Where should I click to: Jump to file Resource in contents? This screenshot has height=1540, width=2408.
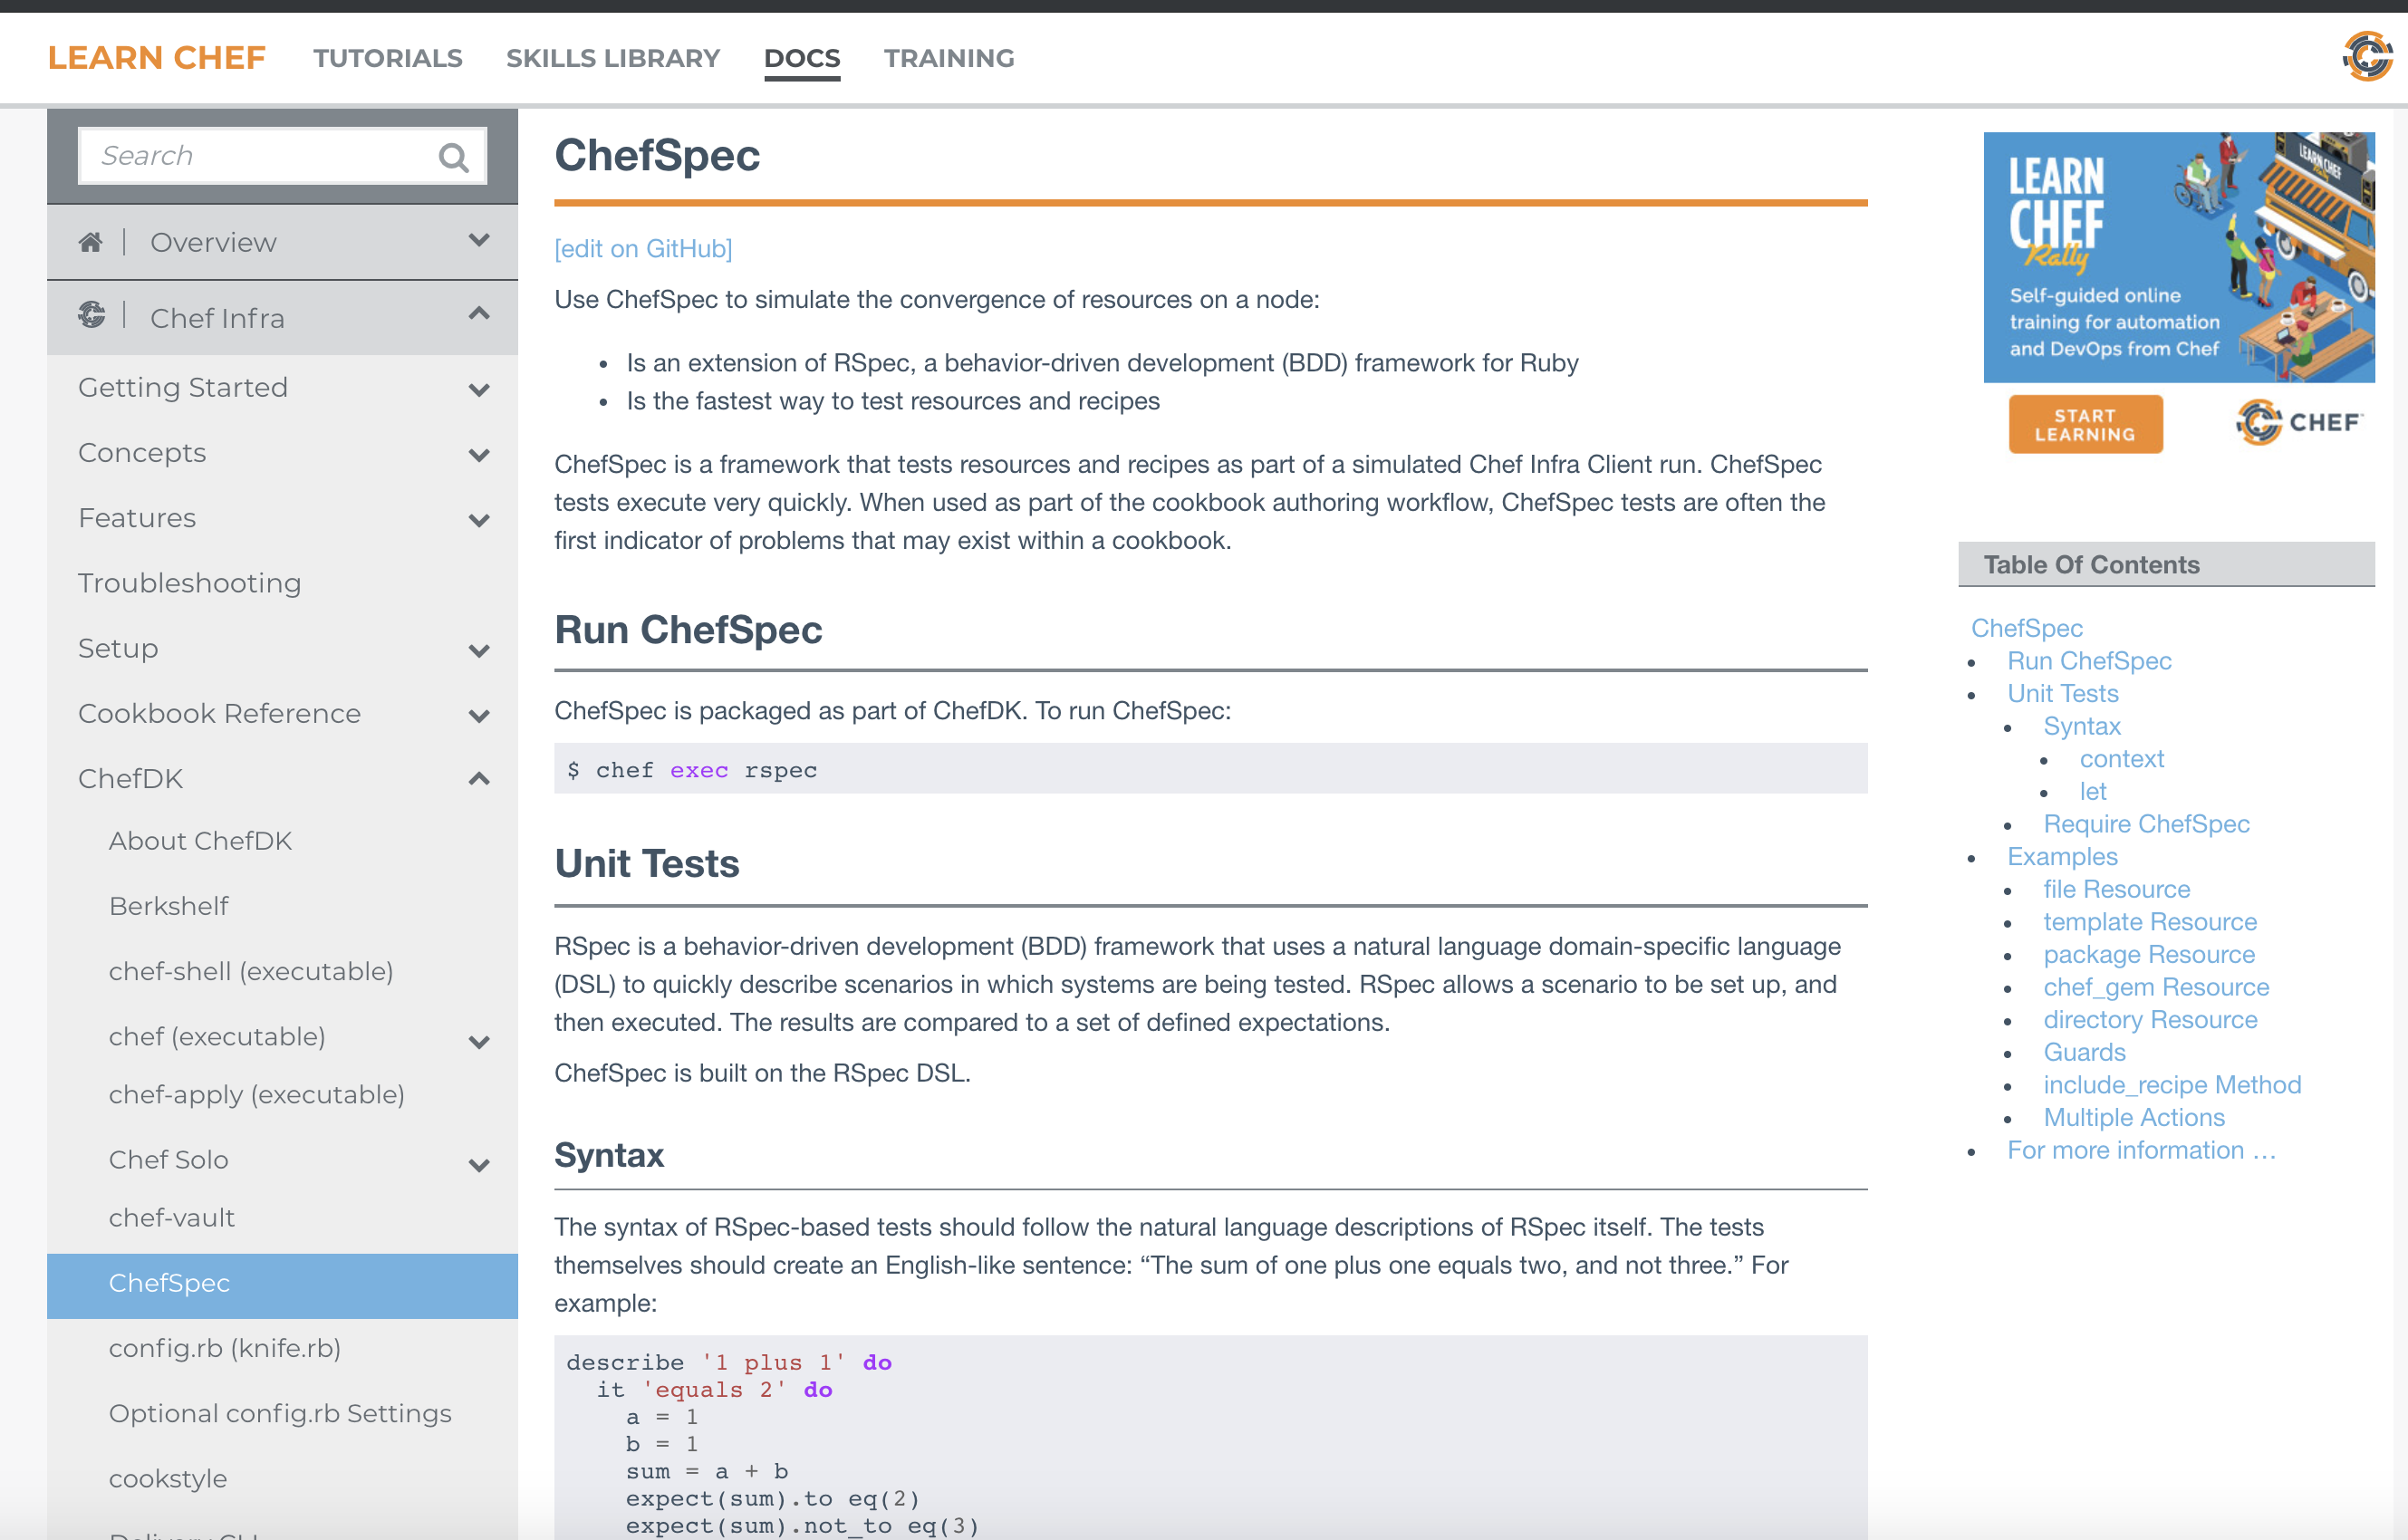pyautogui.click(x=2116, y=889)
